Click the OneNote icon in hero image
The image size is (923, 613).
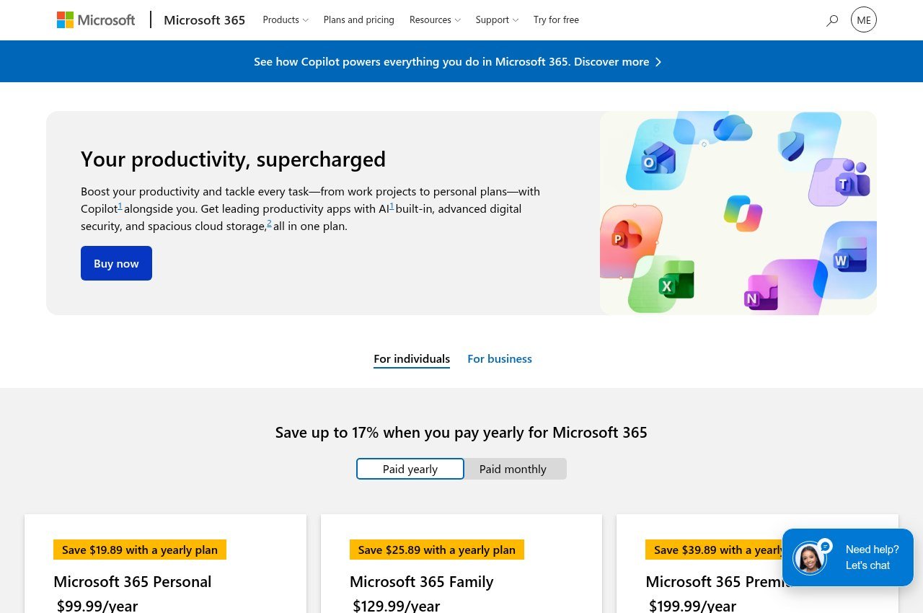pos(761,292)
